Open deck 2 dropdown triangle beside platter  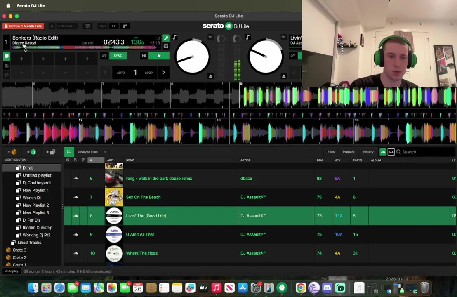(284, 38)
